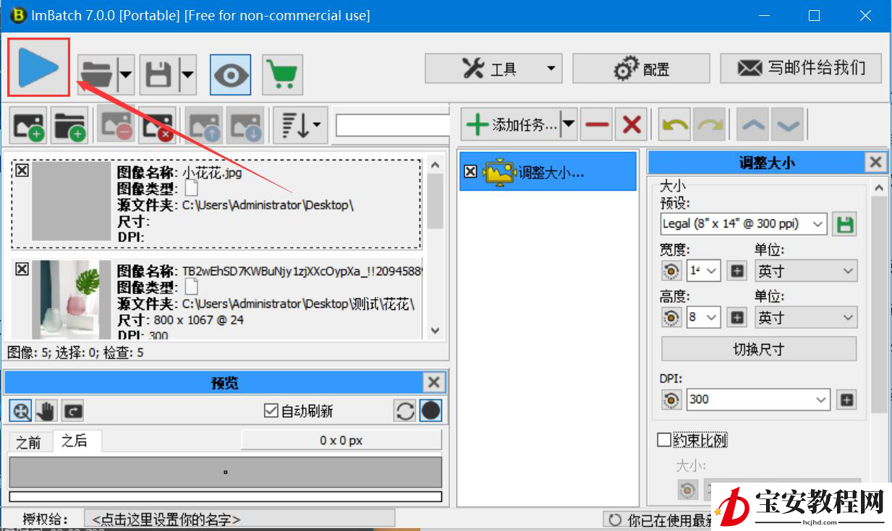892x531 pixels.
Task: Remove the task with the red minus icon
Action: [597, 125]
